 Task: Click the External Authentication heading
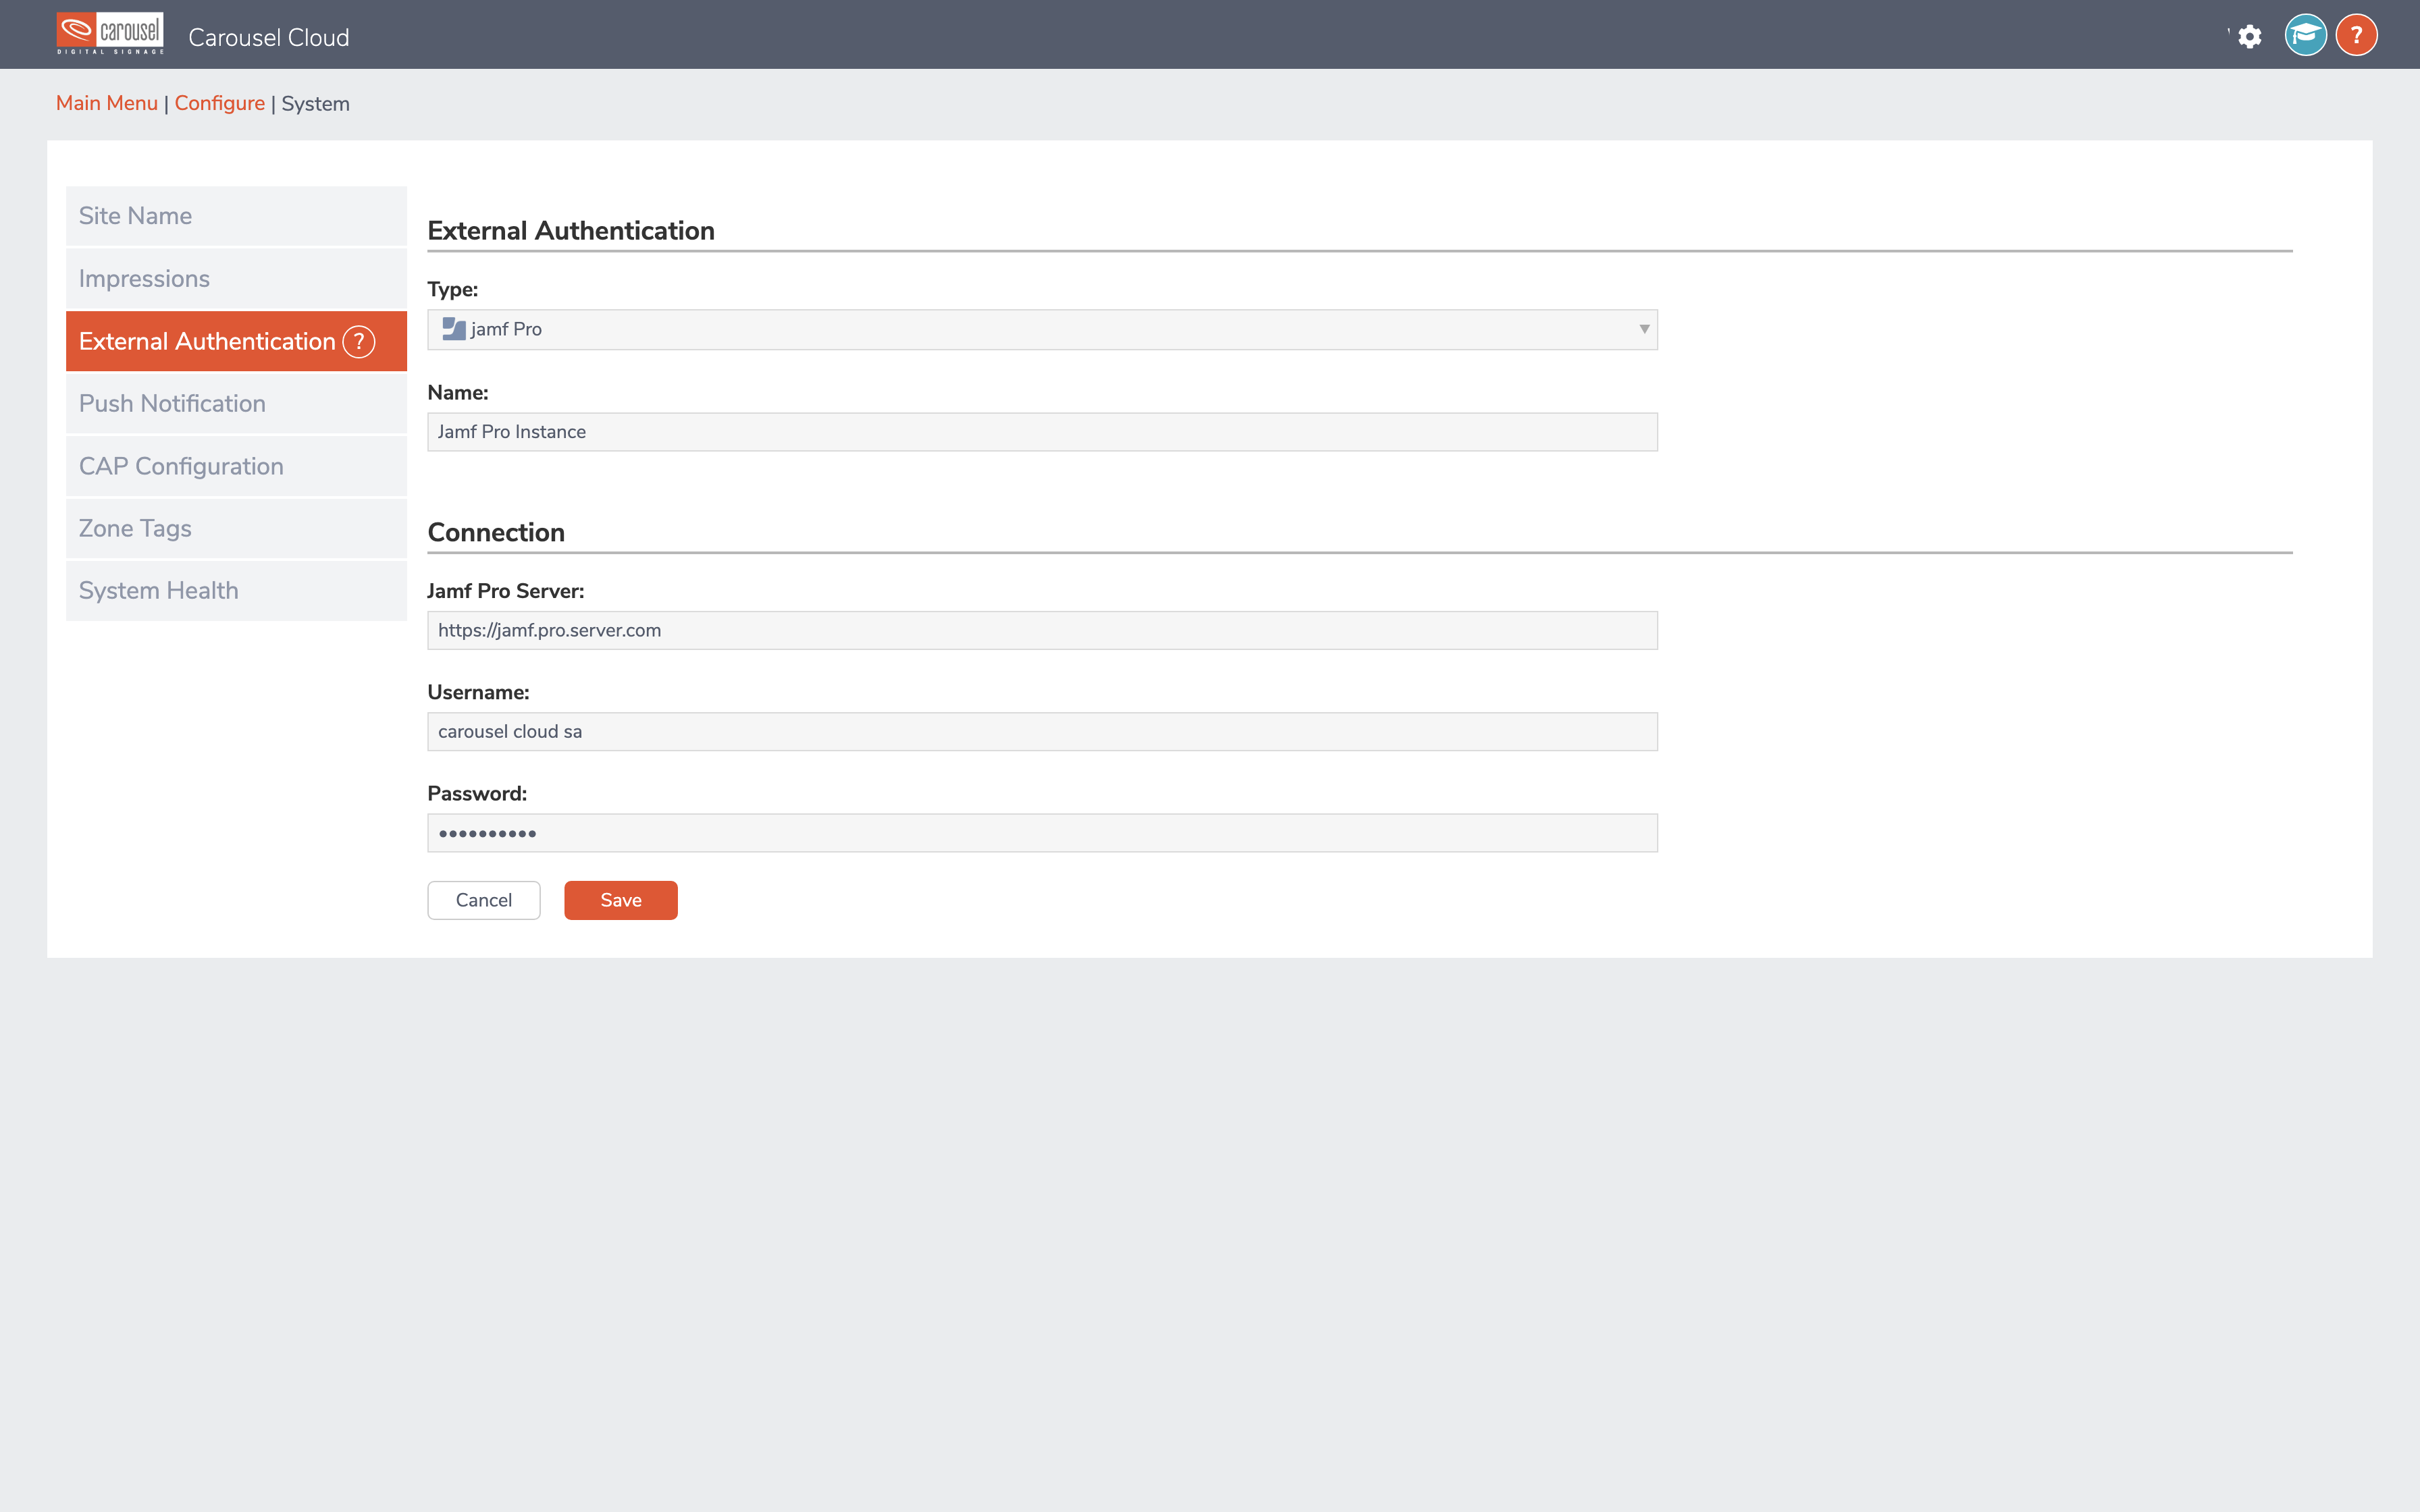point(571,231)
